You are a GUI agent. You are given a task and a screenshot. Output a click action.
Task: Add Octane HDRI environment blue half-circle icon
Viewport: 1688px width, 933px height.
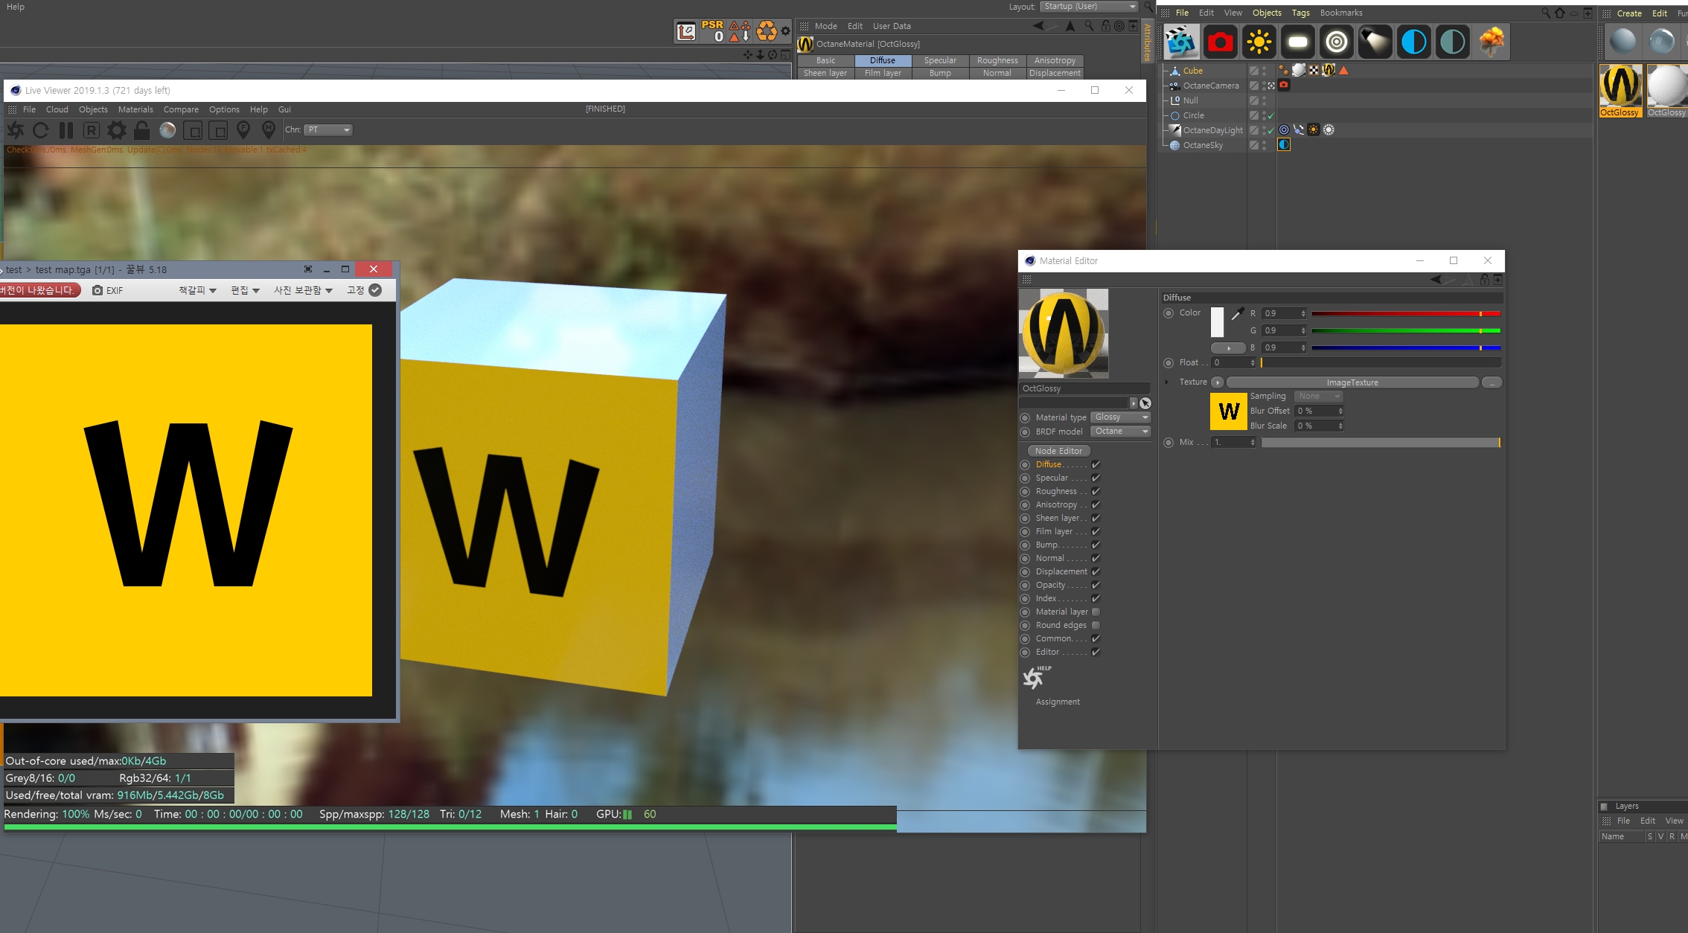[x=1414, y=42]
